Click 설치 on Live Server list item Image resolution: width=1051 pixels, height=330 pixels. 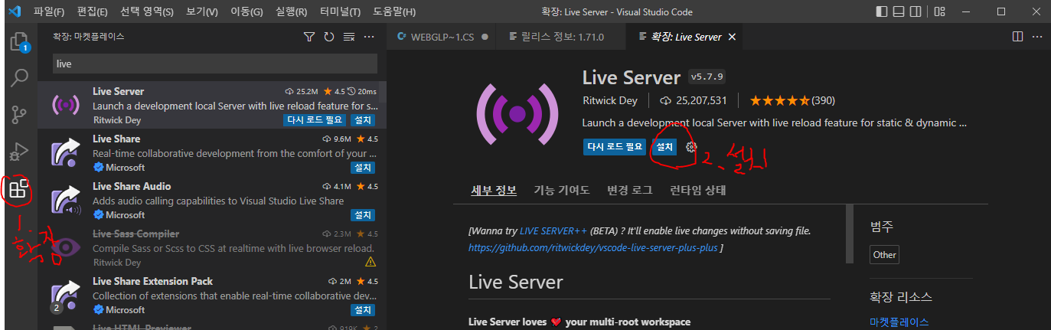coord(363,120)
